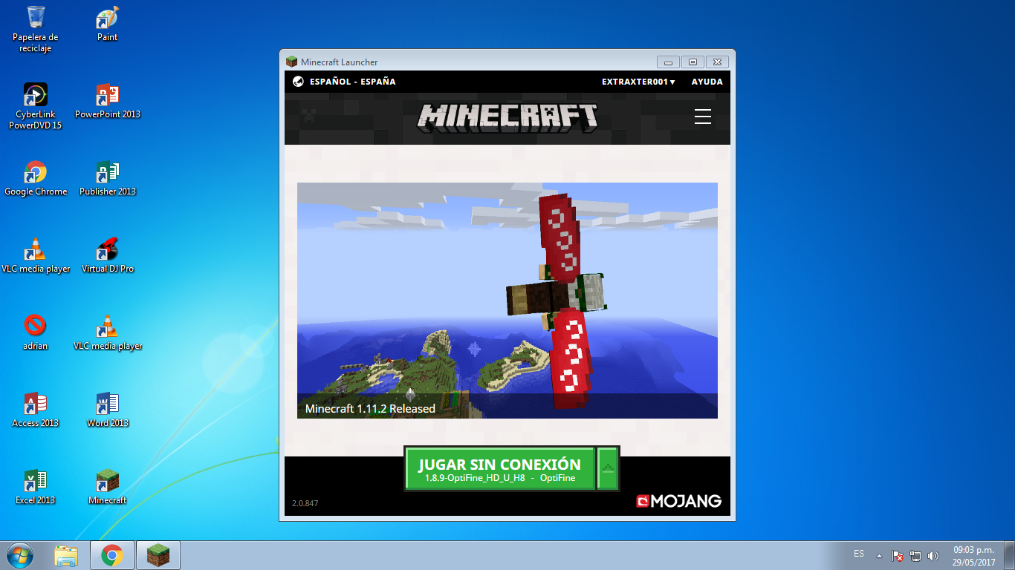
Task: Select the adrian desktop icon
Action: pyautogui.click(x=35, y=332)
